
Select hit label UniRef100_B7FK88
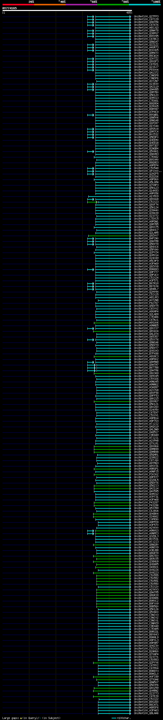coord(146,353)
